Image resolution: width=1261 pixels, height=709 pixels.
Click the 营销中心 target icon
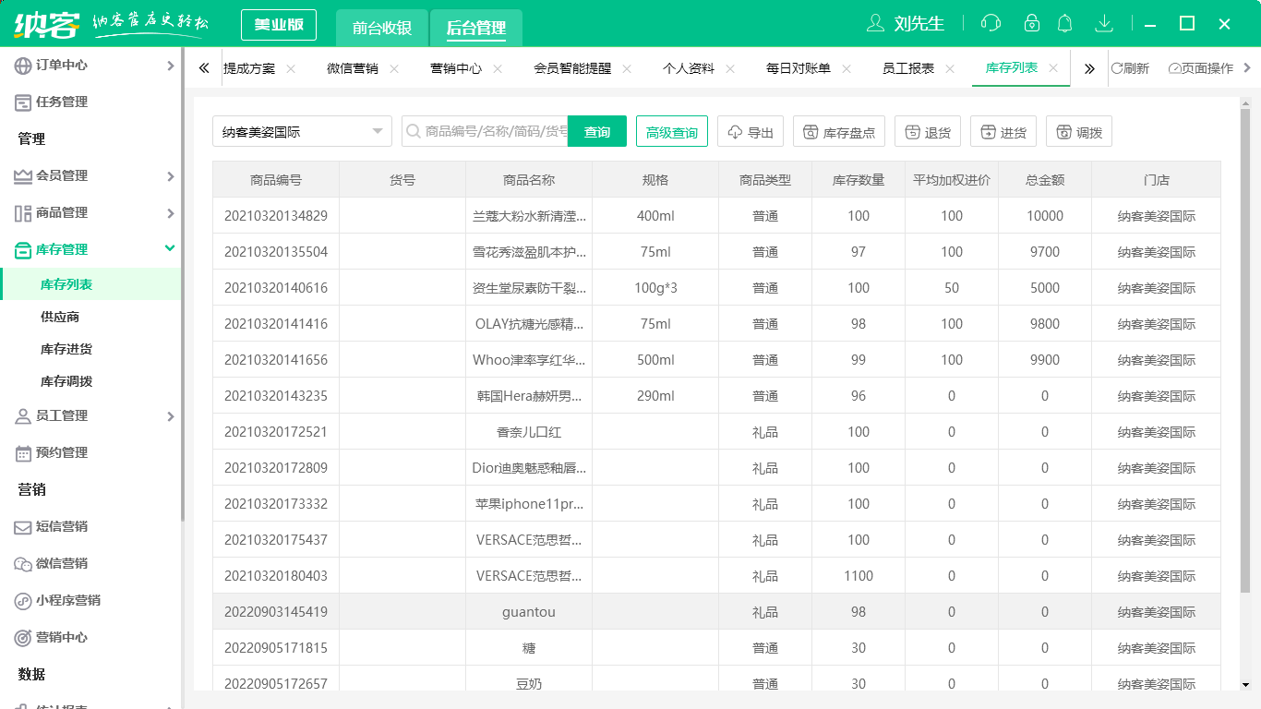(x=23, y=637)
